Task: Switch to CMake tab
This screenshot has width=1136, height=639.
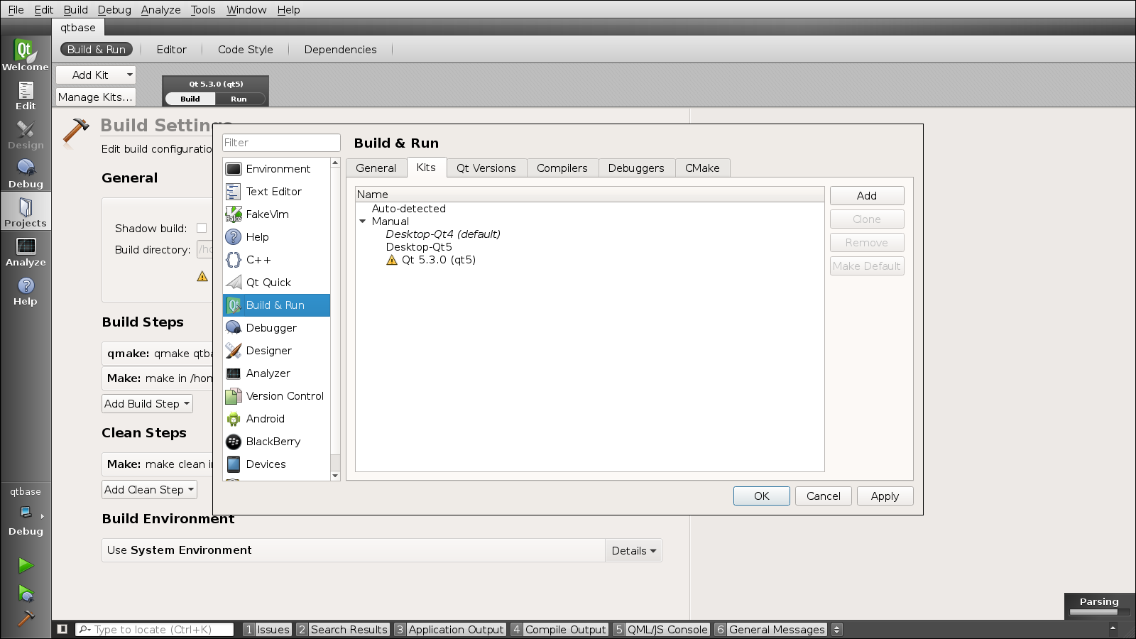Action: point(702,168)
